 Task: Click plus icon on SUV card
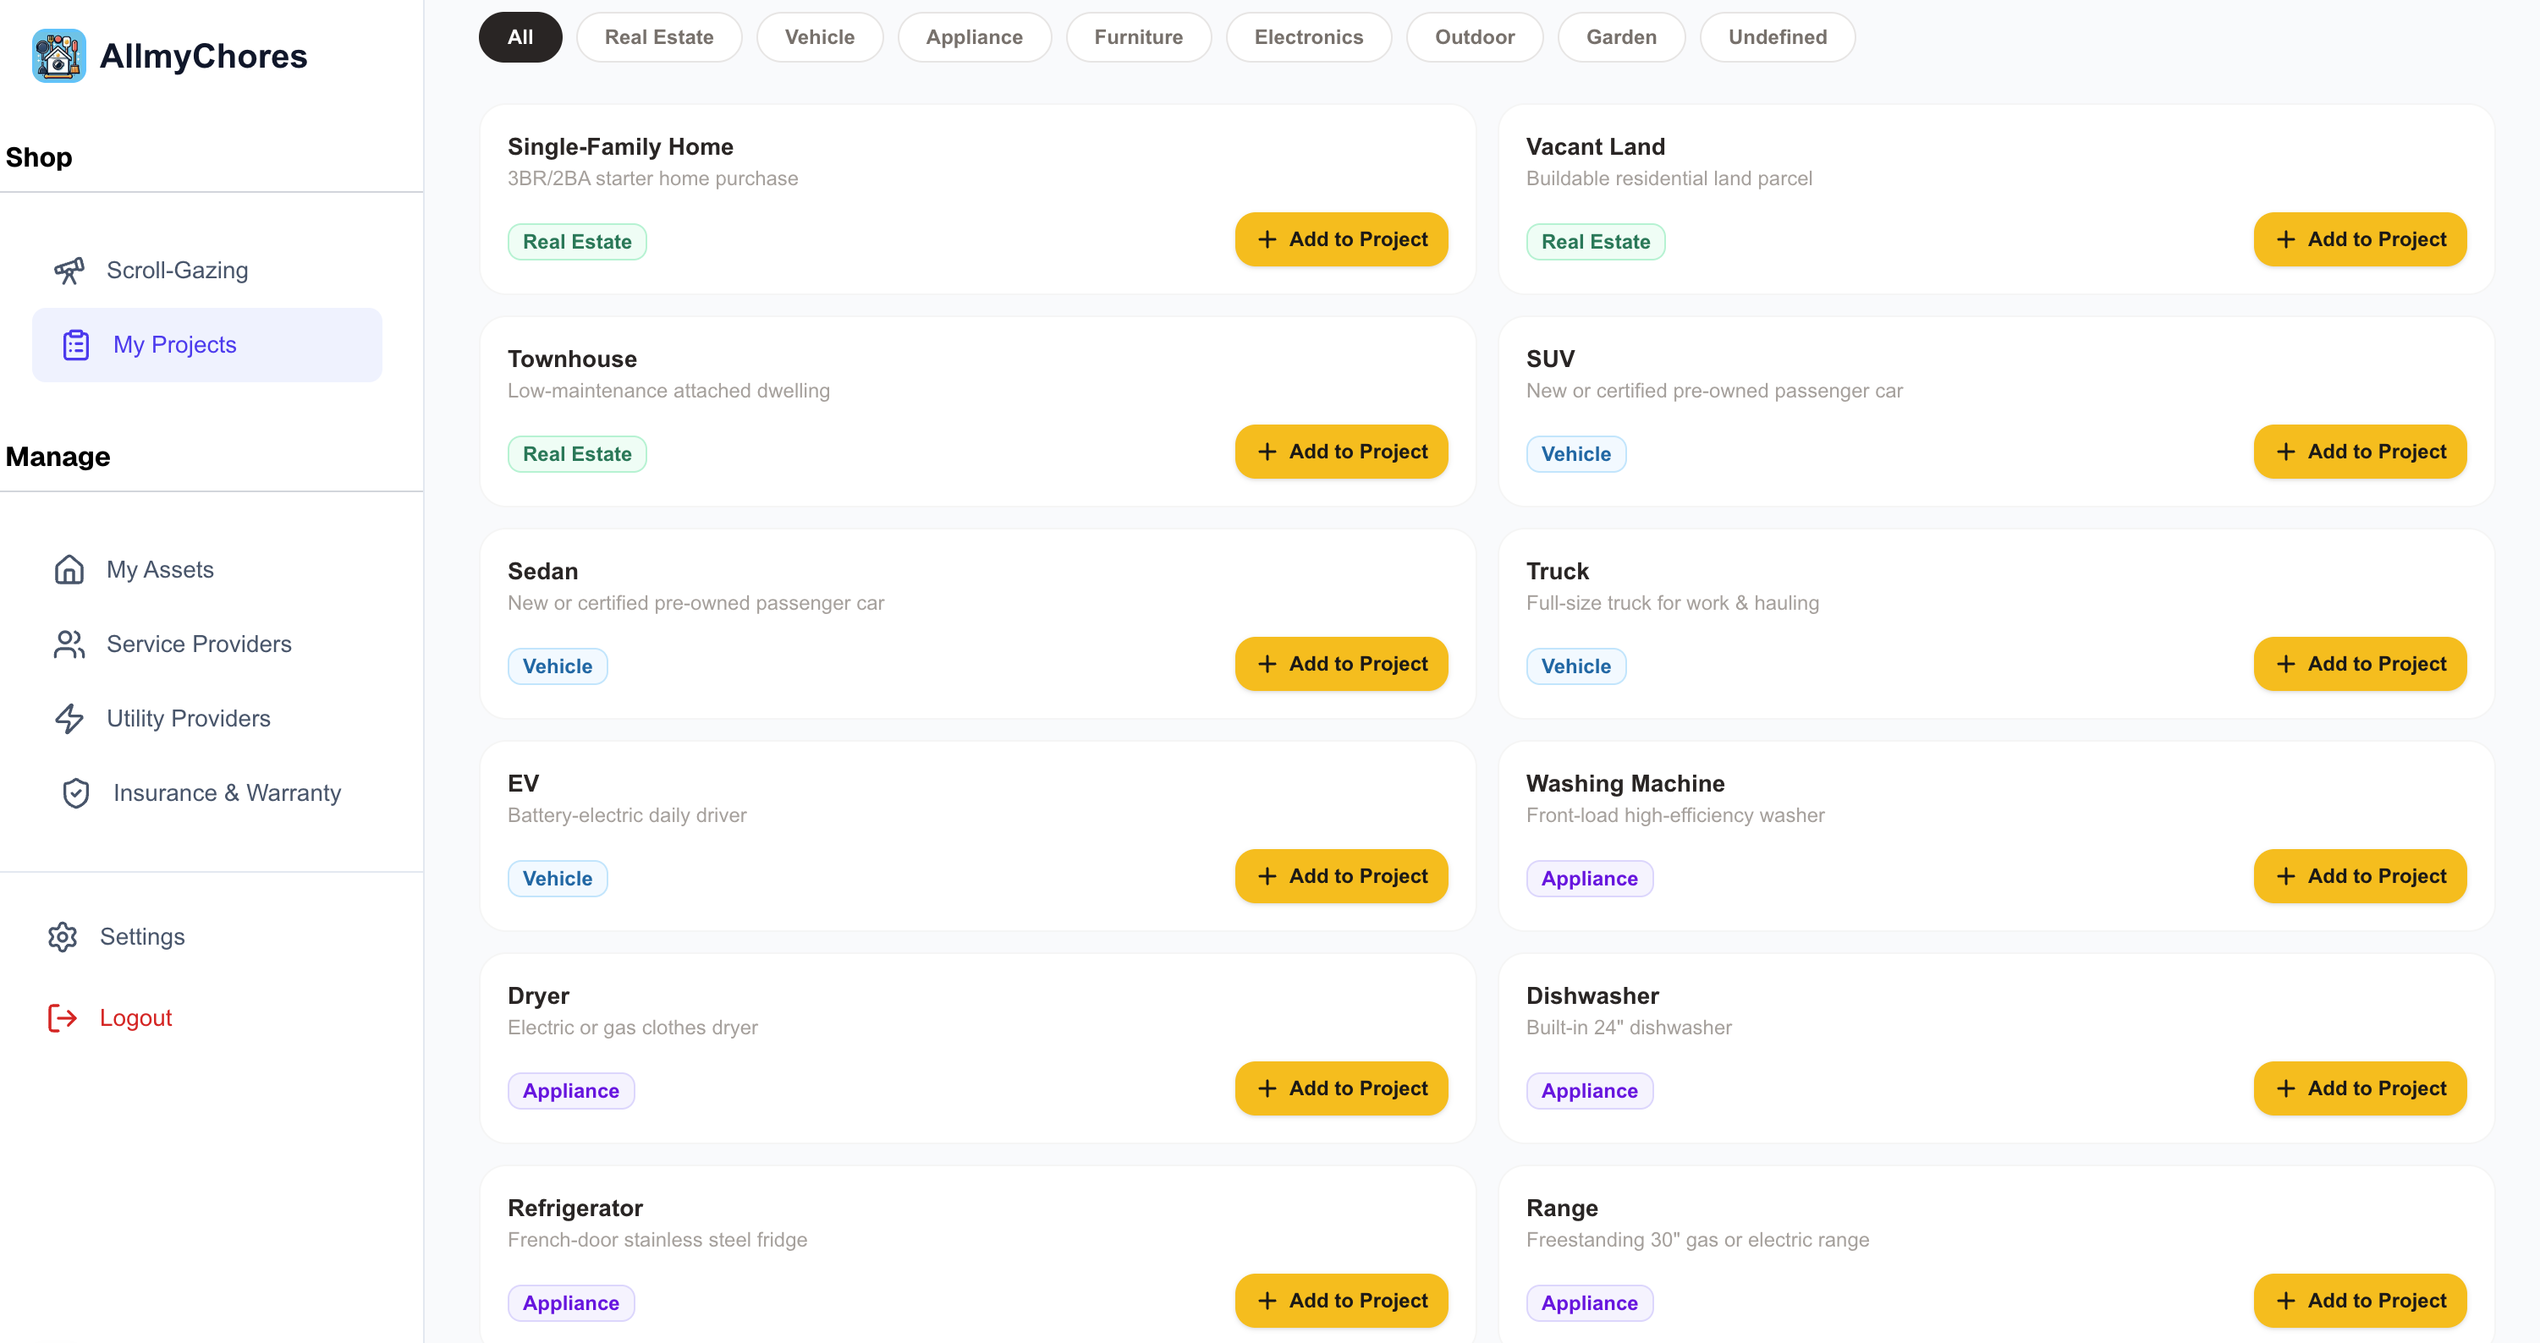2285,452
